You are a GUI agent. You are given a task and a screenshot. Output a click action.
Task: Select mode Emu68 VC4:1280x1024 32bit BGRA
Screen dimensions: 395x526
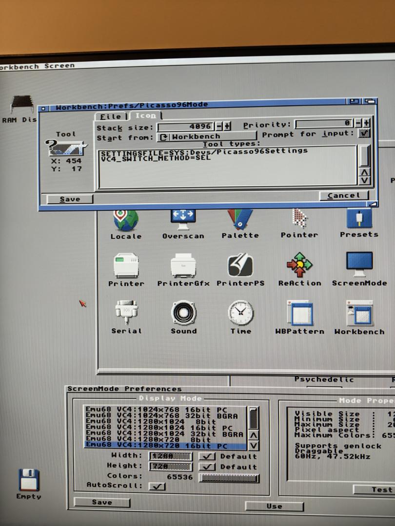pyautogui.click(x=165, y=434)
